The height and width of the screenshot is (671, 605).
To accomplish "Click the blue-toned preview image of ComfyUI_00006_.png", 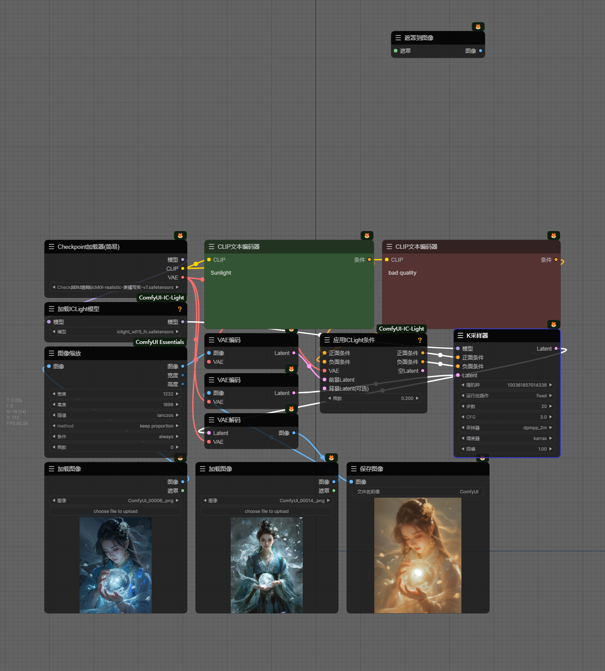I will [x=116, y=565].
